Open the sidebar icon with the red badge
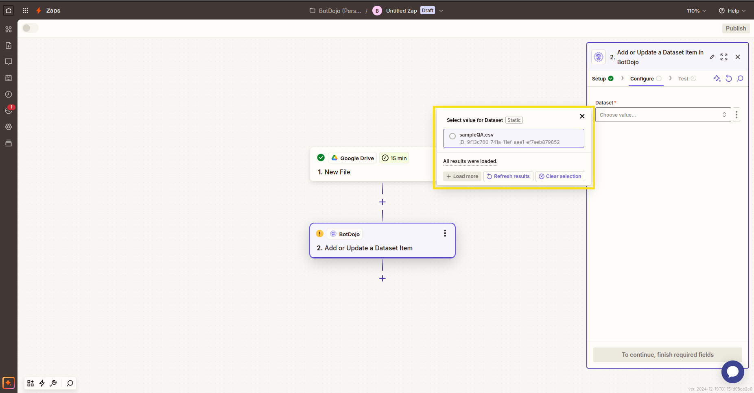The image size is (754, 393). 9,111
